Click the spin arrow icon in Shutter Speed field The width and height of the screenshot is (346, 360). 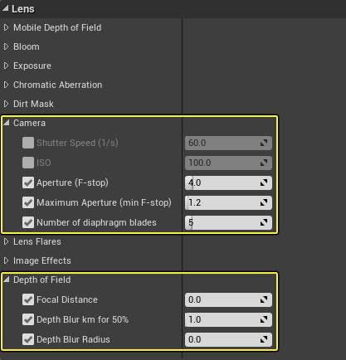(264, 143)
